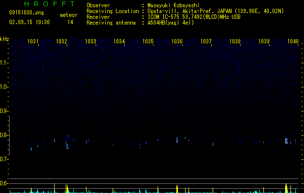
Task: Click the meteor echo at 1036
Action: pos(177,140)
